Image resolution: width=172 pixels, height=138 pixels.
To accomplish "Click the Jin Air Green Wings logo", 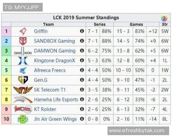I will 23,119.
